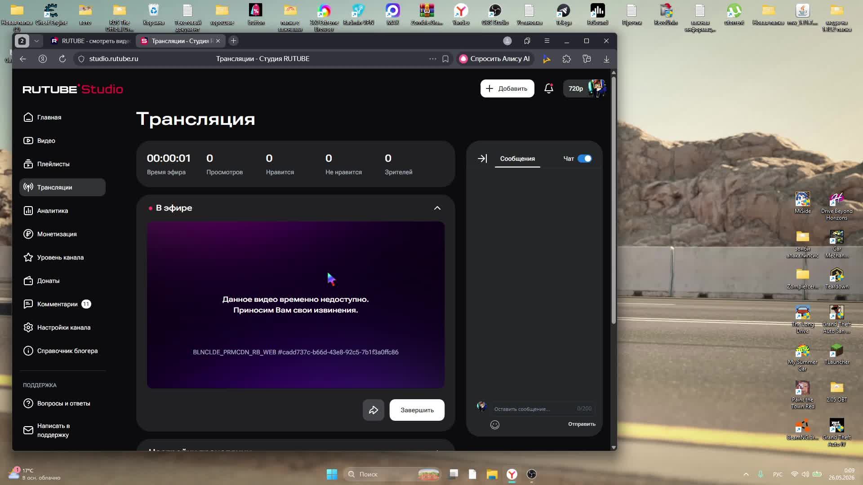
Task: Open the tab group counter 2
Action: point(22,41)
